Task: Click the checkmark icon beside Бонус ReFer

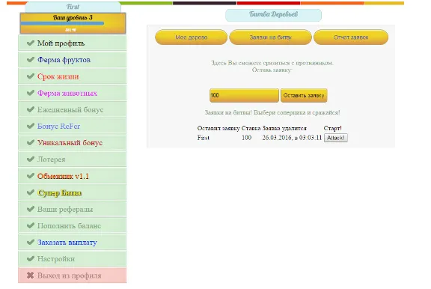Action: pyautogui.click(x=31, y=126)
